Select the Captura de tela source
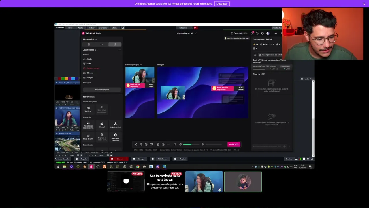This screenshot has width=369, height=208. [91, 68]
